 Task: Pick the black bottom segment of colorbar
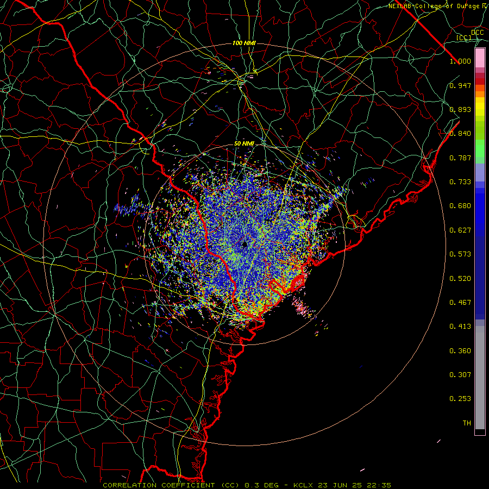[480, 431]
